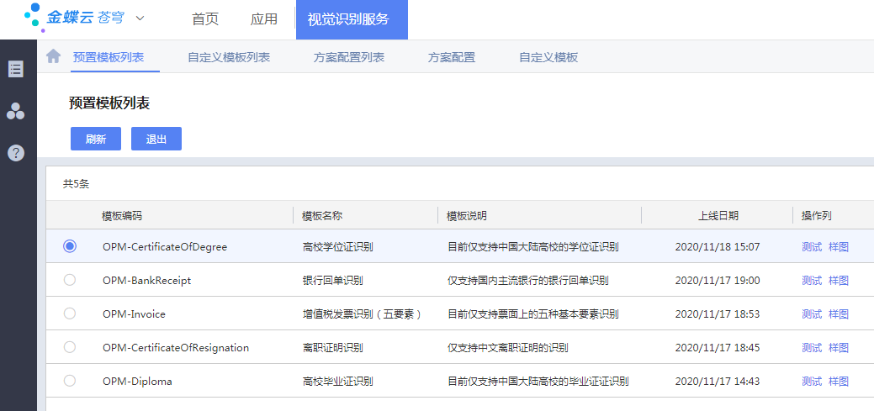874x411 pixels.
Task: Click the 模板名称 column header
Action: [322, 216]
